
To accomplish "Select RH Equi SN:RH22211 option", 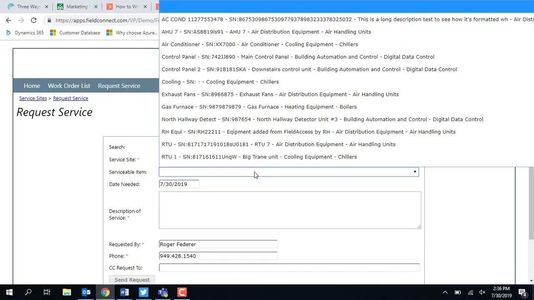I will coord(347,132).
